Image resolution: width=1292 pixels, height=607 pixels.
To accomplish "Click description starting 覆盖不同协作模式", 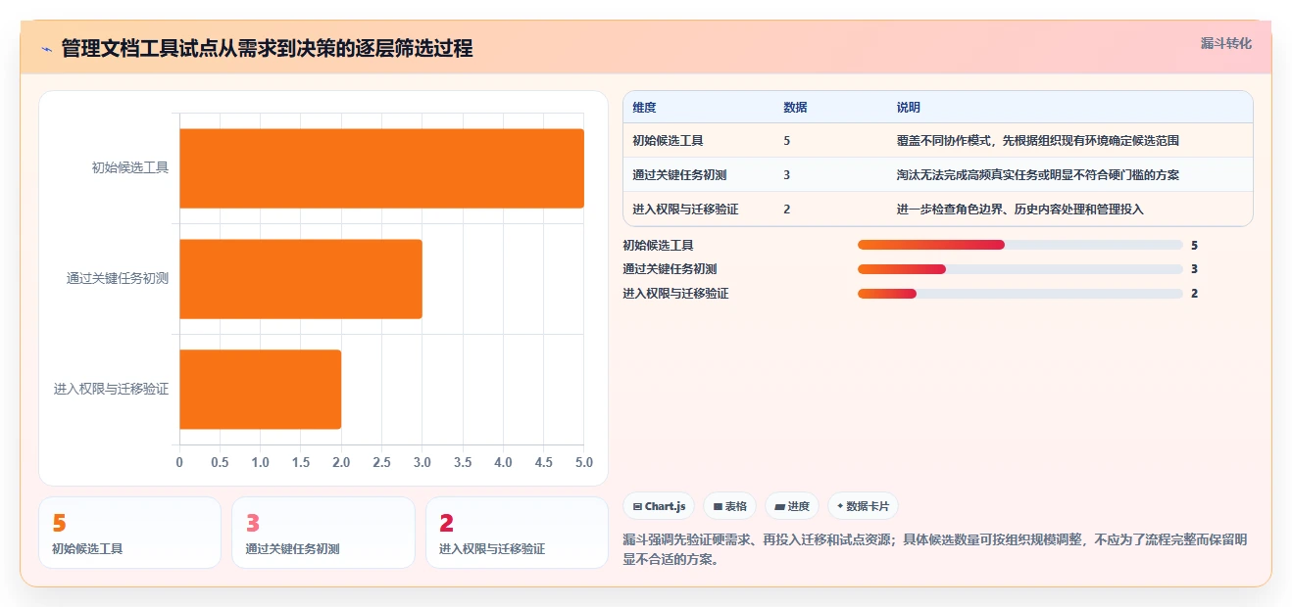I will [1037, 141].
